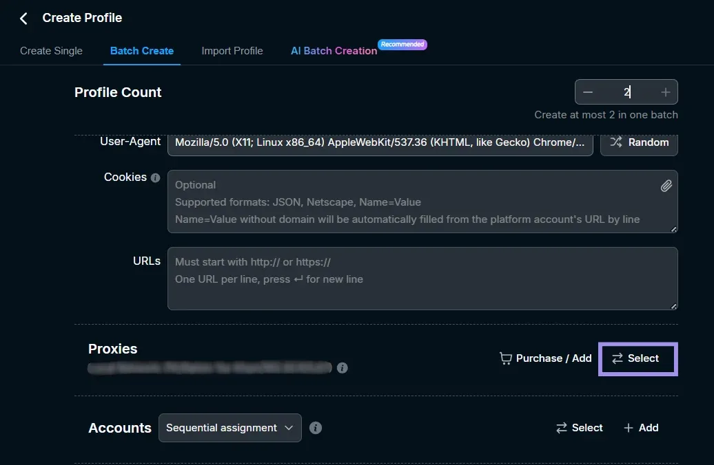Viewport: 714px width, 465px height.
Task: Click the URLs area resize handle
Action: [673, 306]
